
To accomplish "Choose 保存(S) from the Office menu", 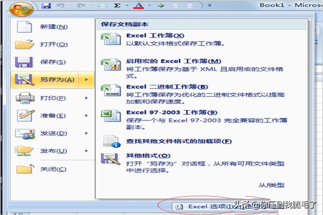I will pos(53,62).
